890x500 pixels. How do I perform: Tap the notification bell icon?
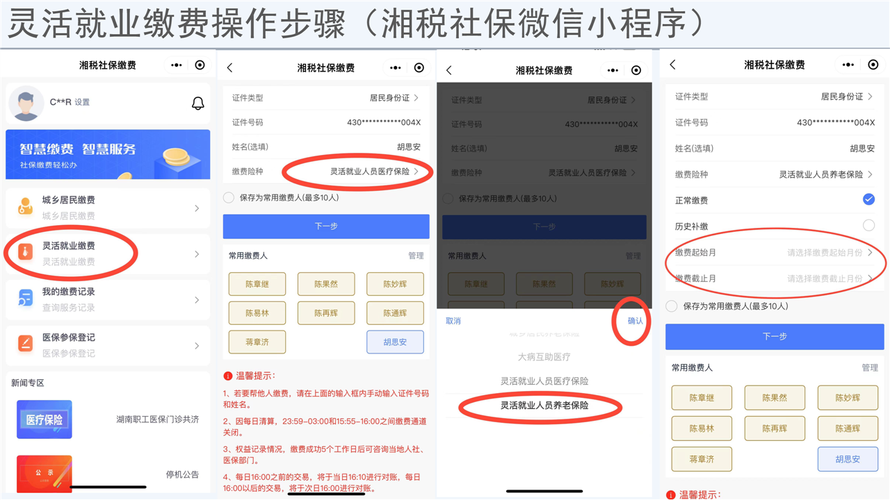[197, 103]
